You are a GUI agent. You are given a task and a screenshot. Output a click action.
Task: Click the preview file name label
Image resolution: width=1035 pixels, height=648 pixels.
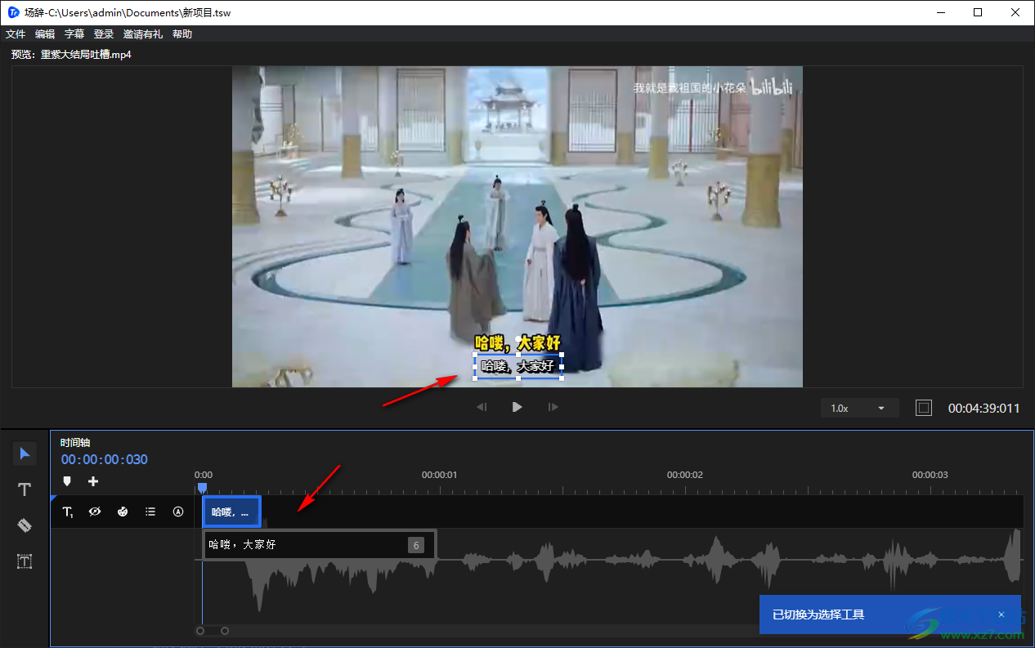pos(71,55)
